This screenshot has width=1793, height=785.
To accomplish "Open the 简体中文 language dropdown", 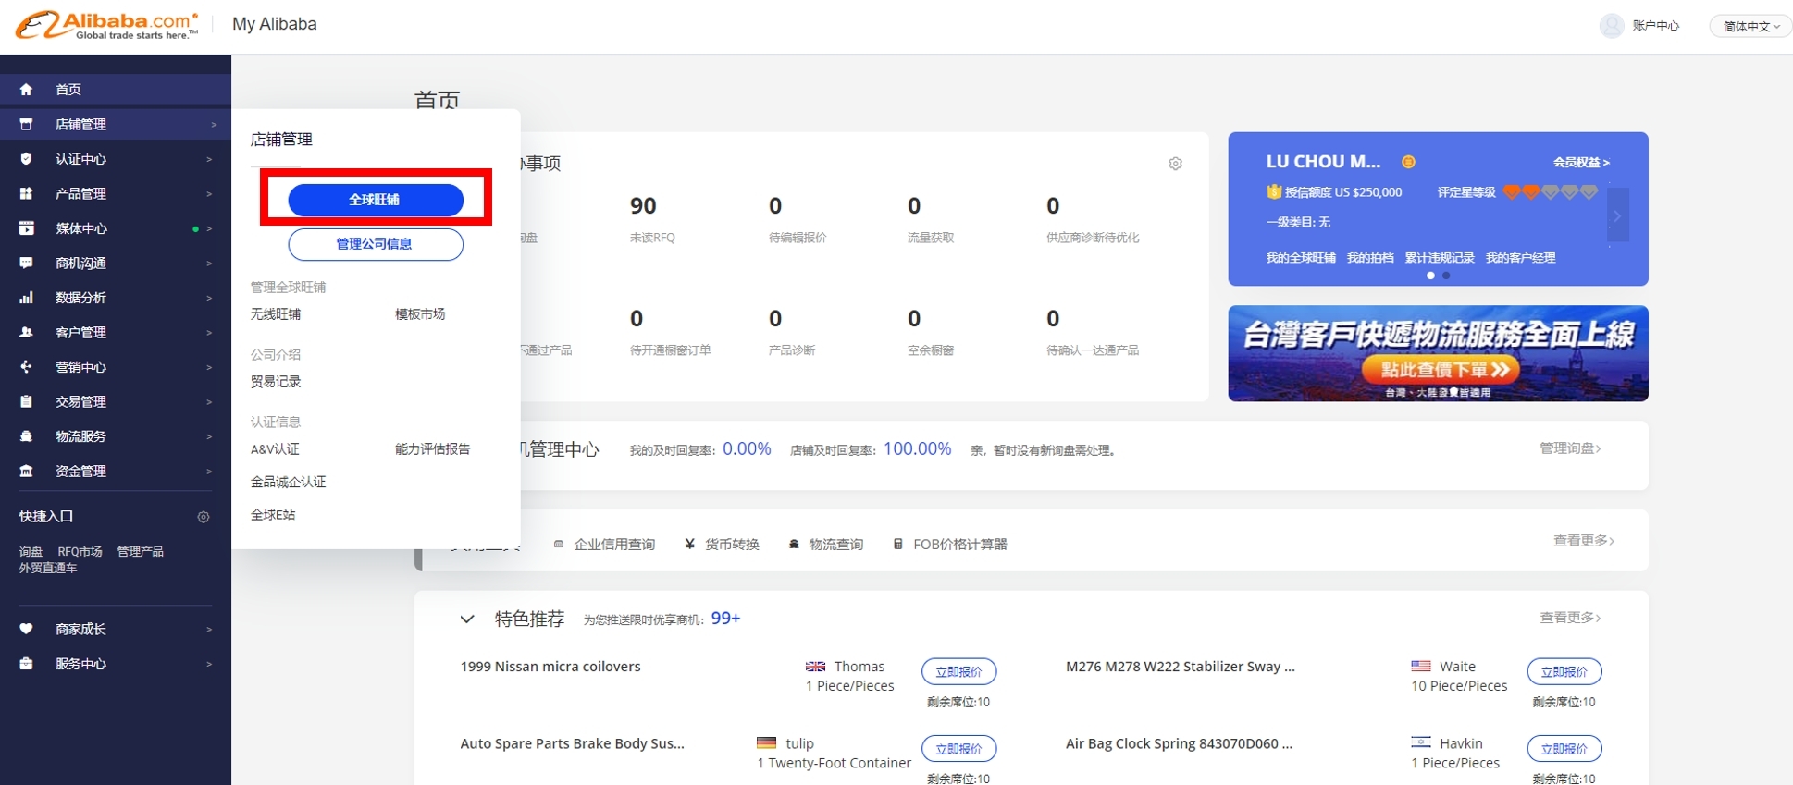I will pos(1750,27).
